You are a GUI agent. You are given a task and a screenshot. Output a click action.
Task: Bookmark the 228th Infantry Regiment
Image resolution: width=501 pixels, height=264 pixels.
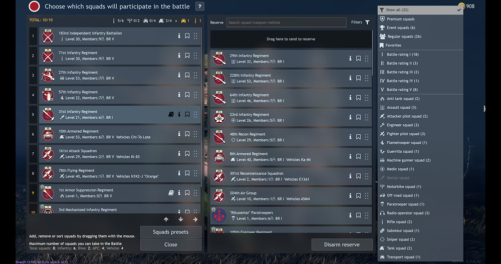(x=359, y=78)
